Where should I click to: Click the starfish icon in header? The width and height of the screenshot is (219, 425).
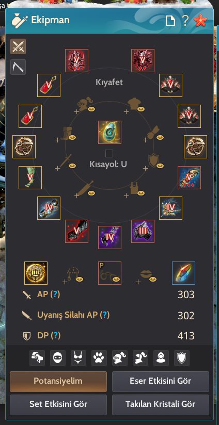200,21
